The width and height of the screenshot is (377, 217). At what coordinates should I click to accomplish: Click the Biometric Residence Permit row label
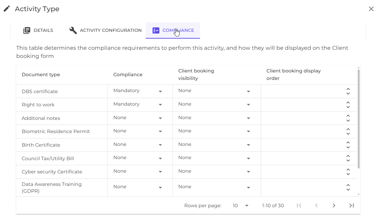coord(56,131)
